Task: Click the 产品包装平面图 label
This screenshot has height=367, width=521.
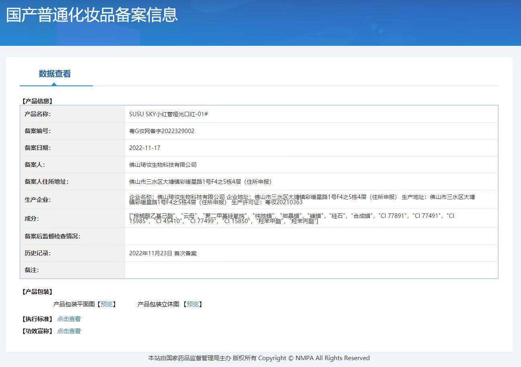Action: tap(74, 304)
